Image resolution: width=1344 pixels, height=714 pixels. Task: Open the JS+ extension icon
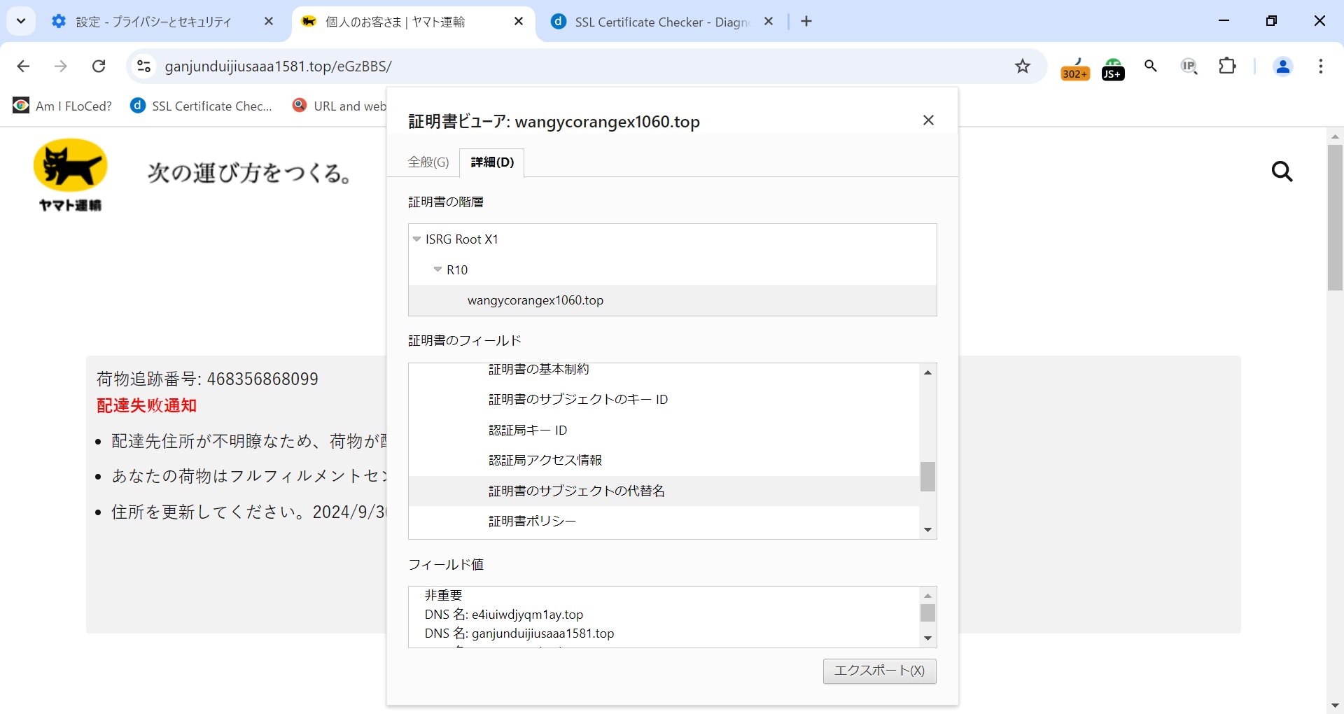coord(1113,69)
